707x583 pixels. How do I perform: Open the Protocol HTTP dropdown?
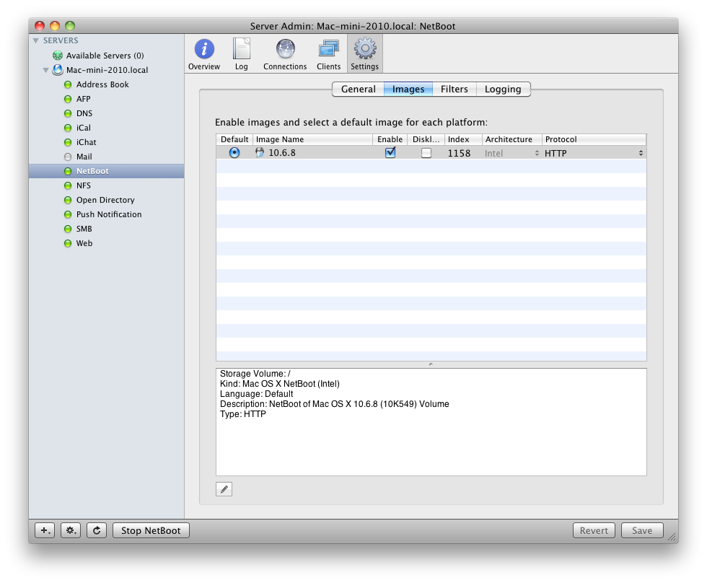594,153
